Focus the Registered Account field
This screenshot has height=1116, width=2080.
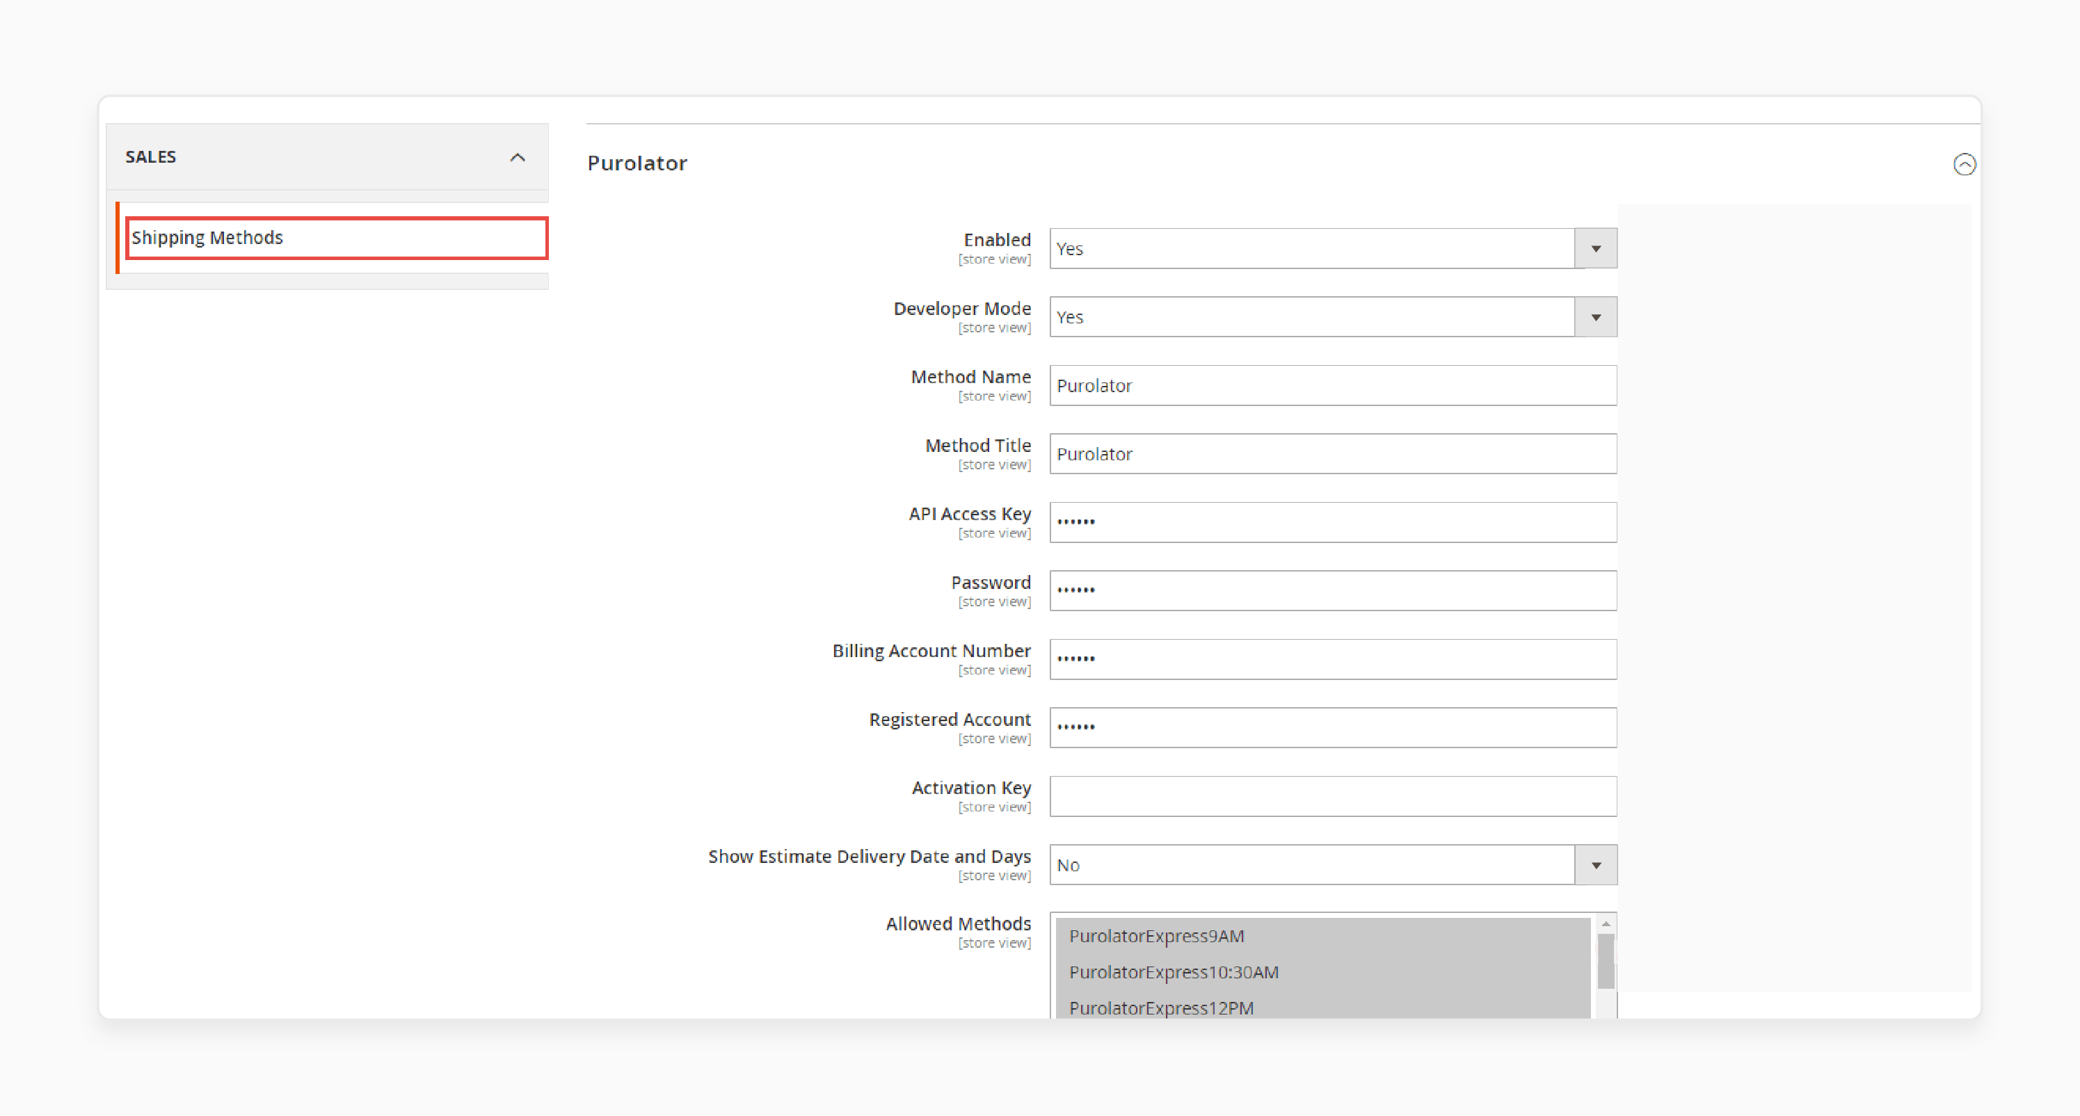1332,728
